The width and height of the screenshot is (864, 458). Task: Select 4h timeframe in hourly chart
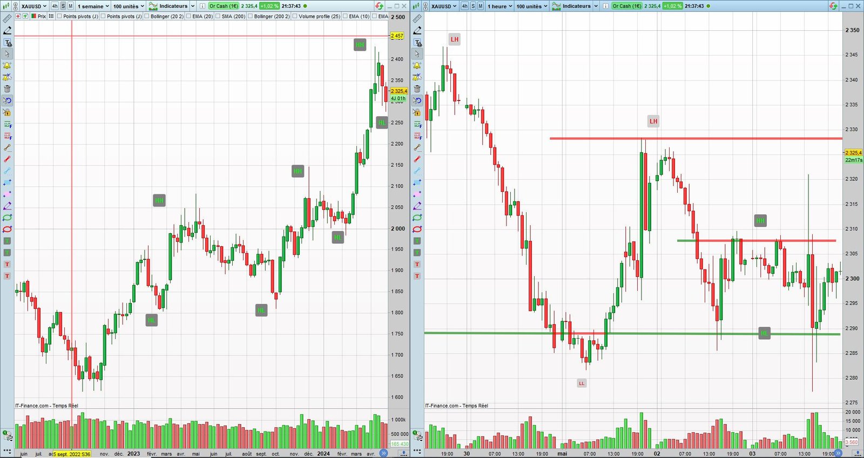click(464, 6)
